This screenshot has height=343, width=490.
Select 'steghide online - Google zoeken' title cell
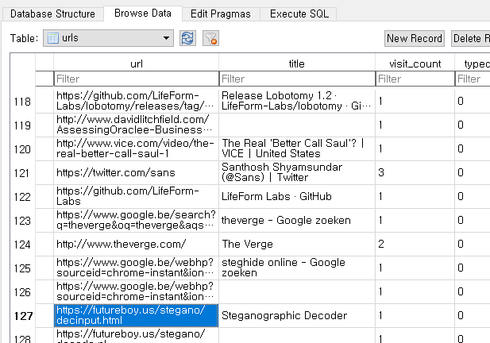(297, 268)
